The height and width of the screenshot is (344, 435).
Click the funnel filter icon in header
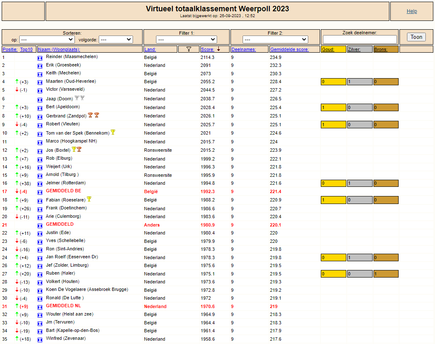pos(189,49)
